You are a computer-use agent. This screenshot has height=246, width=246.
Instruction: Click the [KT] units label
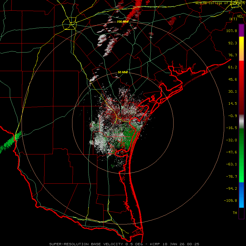(233, 19)
